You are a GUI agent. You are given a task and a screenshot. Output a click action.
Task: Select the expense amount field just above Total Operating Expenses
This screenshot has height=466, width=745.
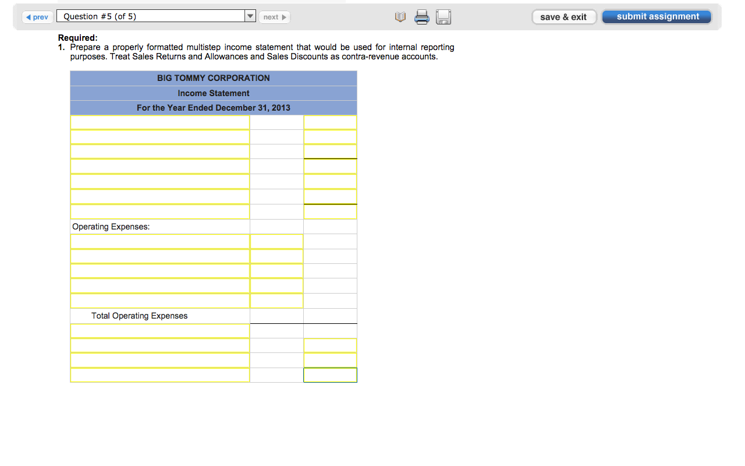point(276,301)
